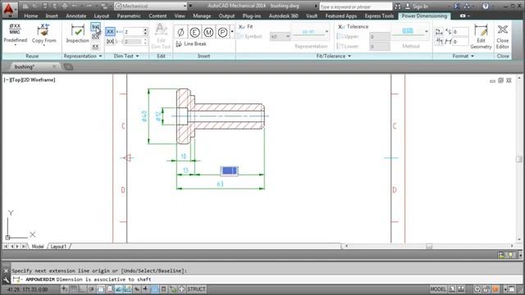Click the horizontal scrollbar thumb
The image size is (525, 295).
pyautogui.click(x=429, y=246)
